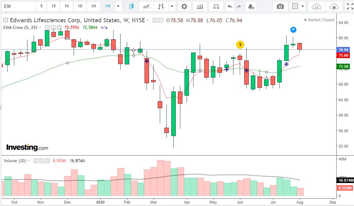
Task: Click the 8.555M volume axis label
Action: click(x=345, y=188)
